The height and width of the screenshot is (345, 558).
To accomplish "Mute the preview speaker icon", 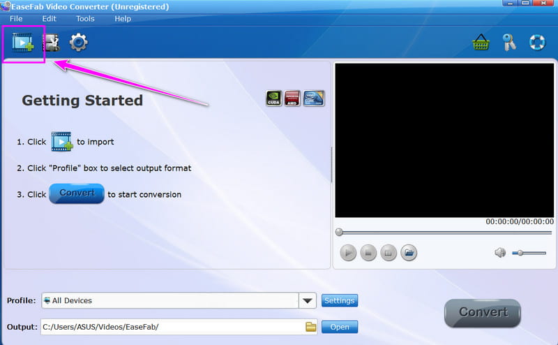I will tap(500, 253).
